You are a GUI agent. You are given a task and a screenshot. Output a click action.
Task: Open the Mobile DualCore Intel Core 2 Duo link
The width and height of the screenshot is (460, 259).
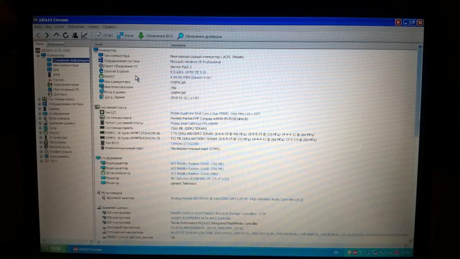[x=215, y=113]
